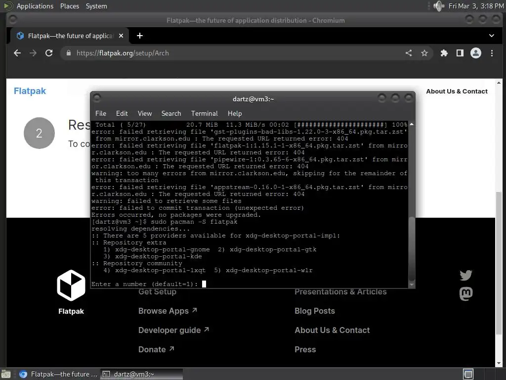Screen dimensions: 506x380
Task: Open terminal Edit menu
Action: point(122,113)
